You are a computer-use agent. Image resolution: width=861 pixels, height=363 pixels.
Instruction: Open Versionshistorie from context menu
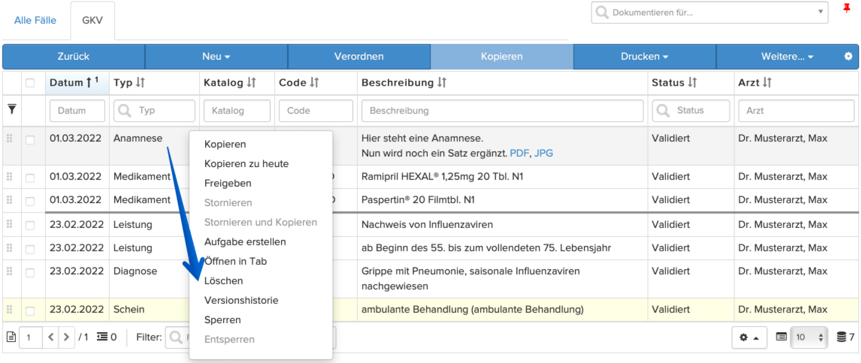(x=241, y=300)
